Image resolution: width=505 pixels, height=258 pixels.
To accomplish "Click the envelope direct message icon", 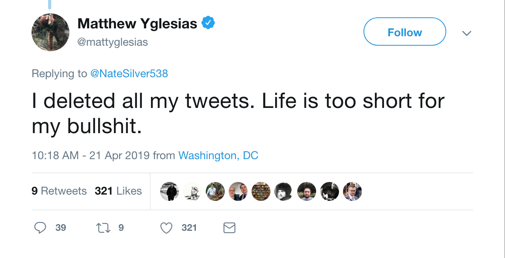I will tap(229, 228).
